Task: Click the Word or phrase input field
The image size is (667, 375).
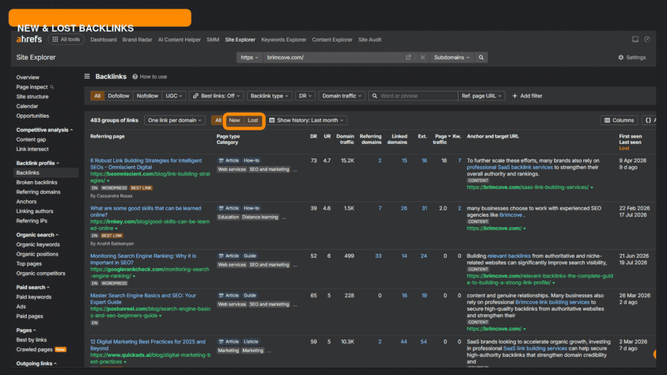Action: click(x=413, y=96)
